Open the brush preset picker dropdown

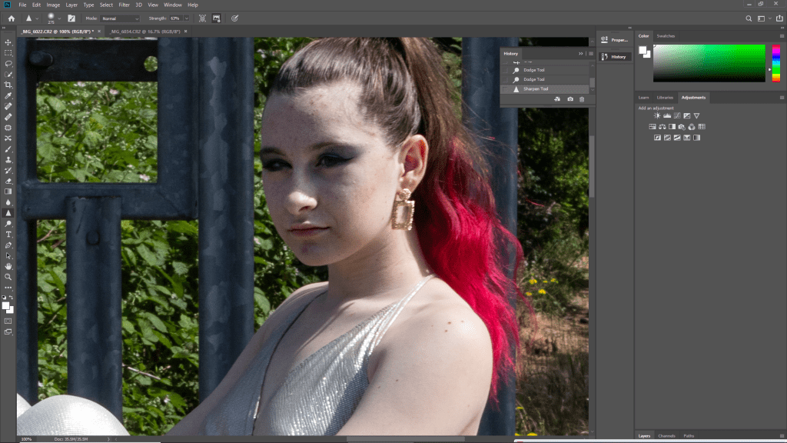pyautogui.click(x=59, y=18)
